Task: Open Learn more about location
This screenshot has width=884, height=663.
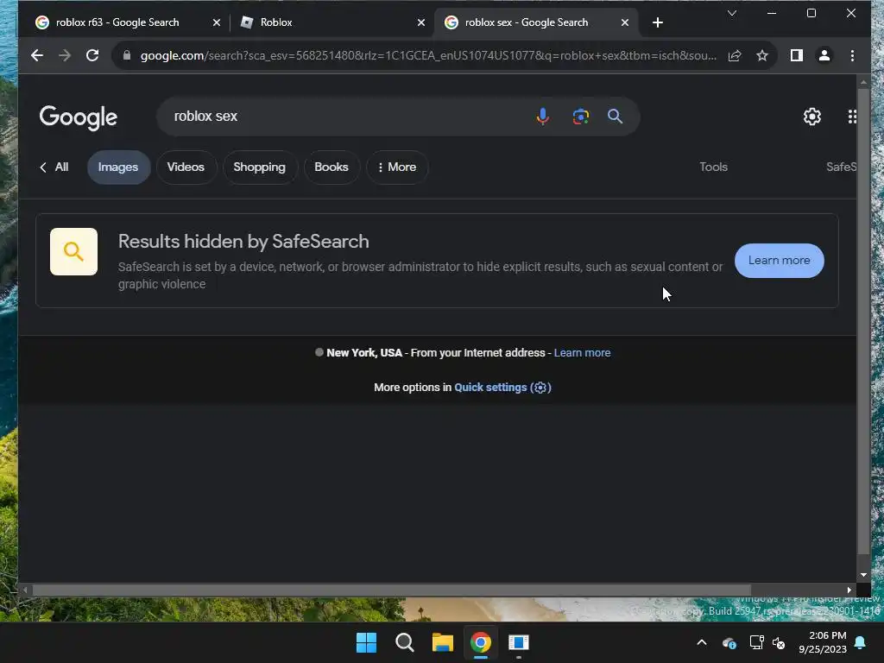Action: tap(582, 353)
